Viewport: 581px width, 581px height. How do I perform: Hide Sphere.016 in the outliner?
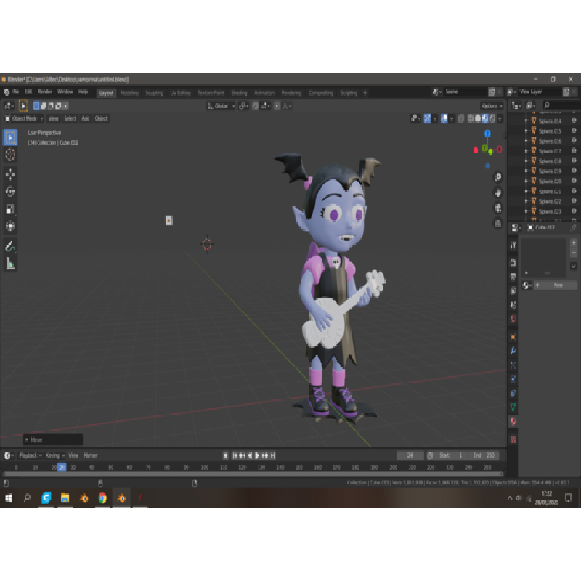[x=574, y=140]
